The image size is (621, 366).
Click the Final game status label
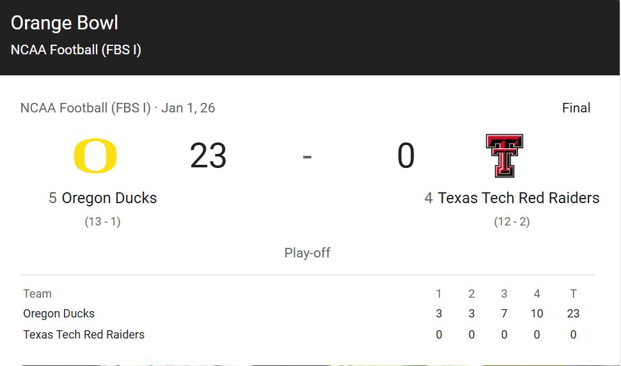pyautogui.click(x=576, y=107)
